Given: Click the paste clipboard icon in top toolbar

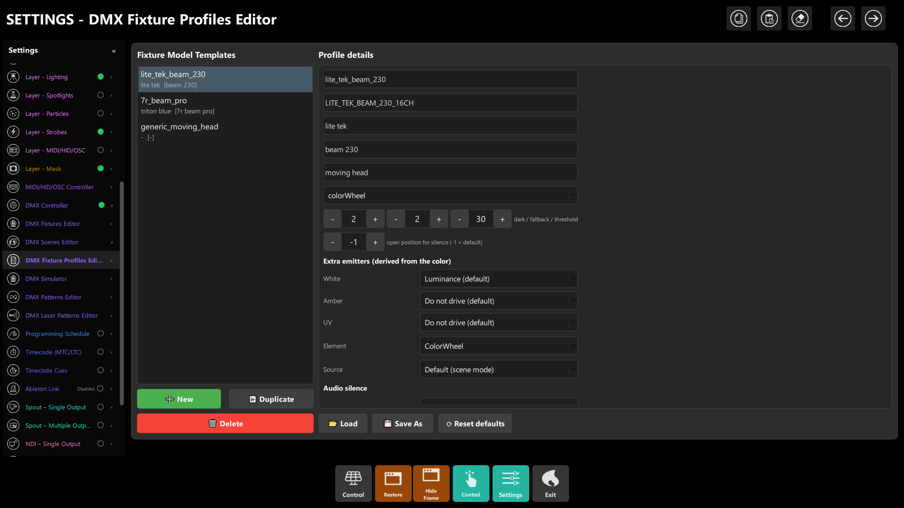Looking at the screenshot, I should pyautogui.click(x=769, y=19).
